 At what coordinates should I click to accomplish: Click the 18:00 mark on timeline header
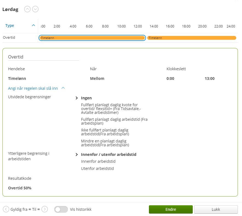186,26
